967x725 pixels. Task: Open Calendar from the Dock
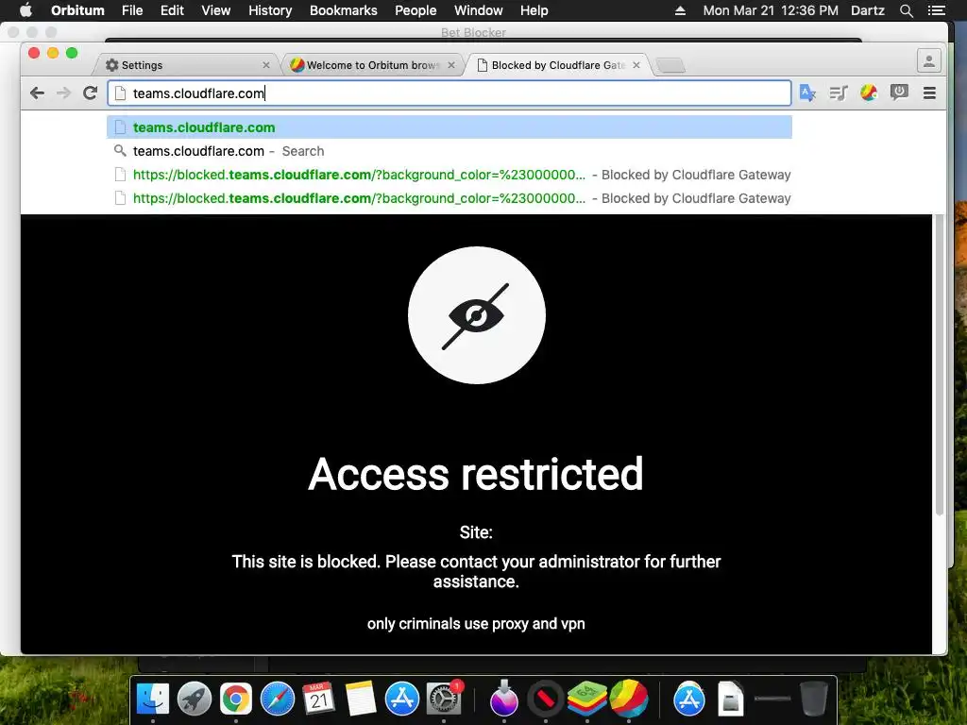pos(319,700)
